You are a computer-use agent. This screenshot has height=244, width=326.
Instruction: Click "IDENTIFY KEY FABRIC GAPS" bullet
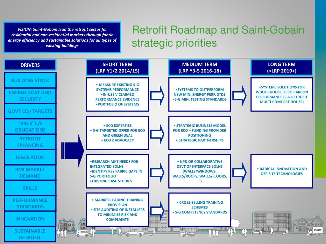pyautogui.click(x=116, y=174)
